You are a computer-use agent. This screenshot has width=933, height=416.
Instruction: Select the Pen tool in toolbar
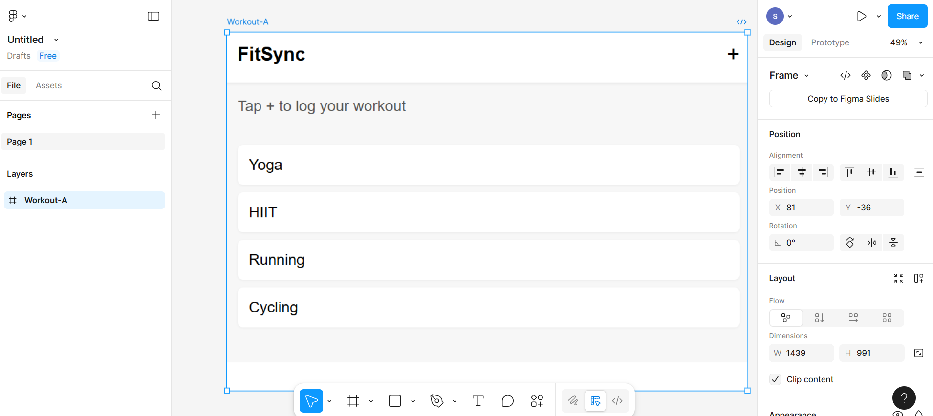pyautogui.click(x=436, y=401)
